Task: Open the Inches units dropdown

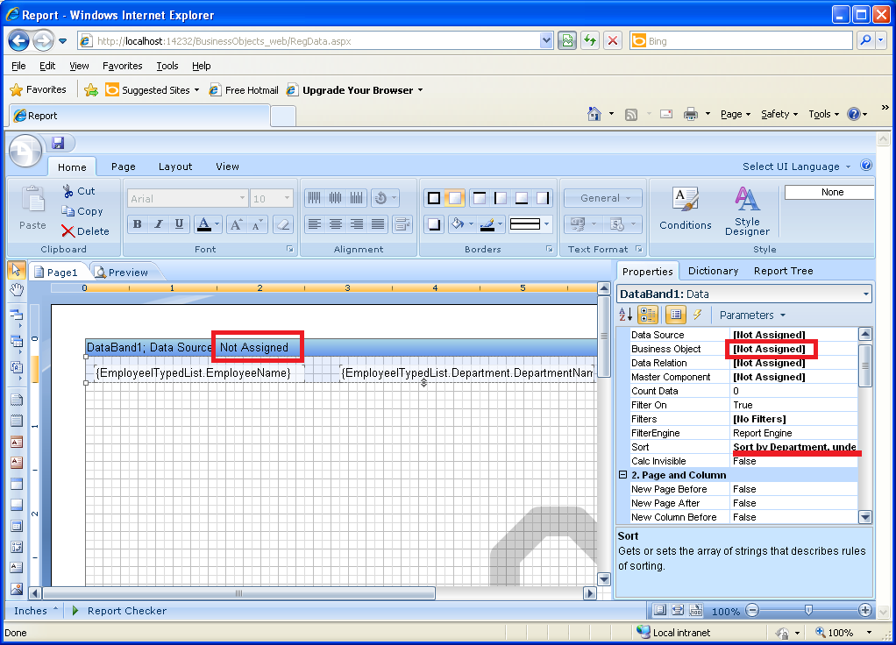Action: pyautogui.click(x=35, y=611)
